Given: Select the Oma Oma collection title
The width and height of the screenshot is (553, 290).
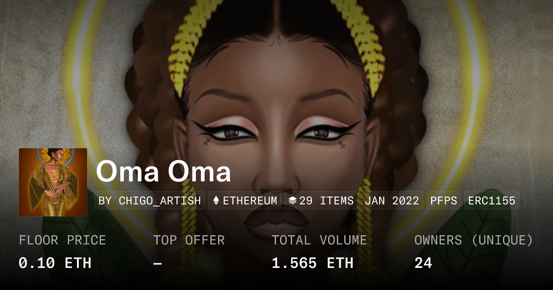Looking at the screenshot, I should coord(164,171).
